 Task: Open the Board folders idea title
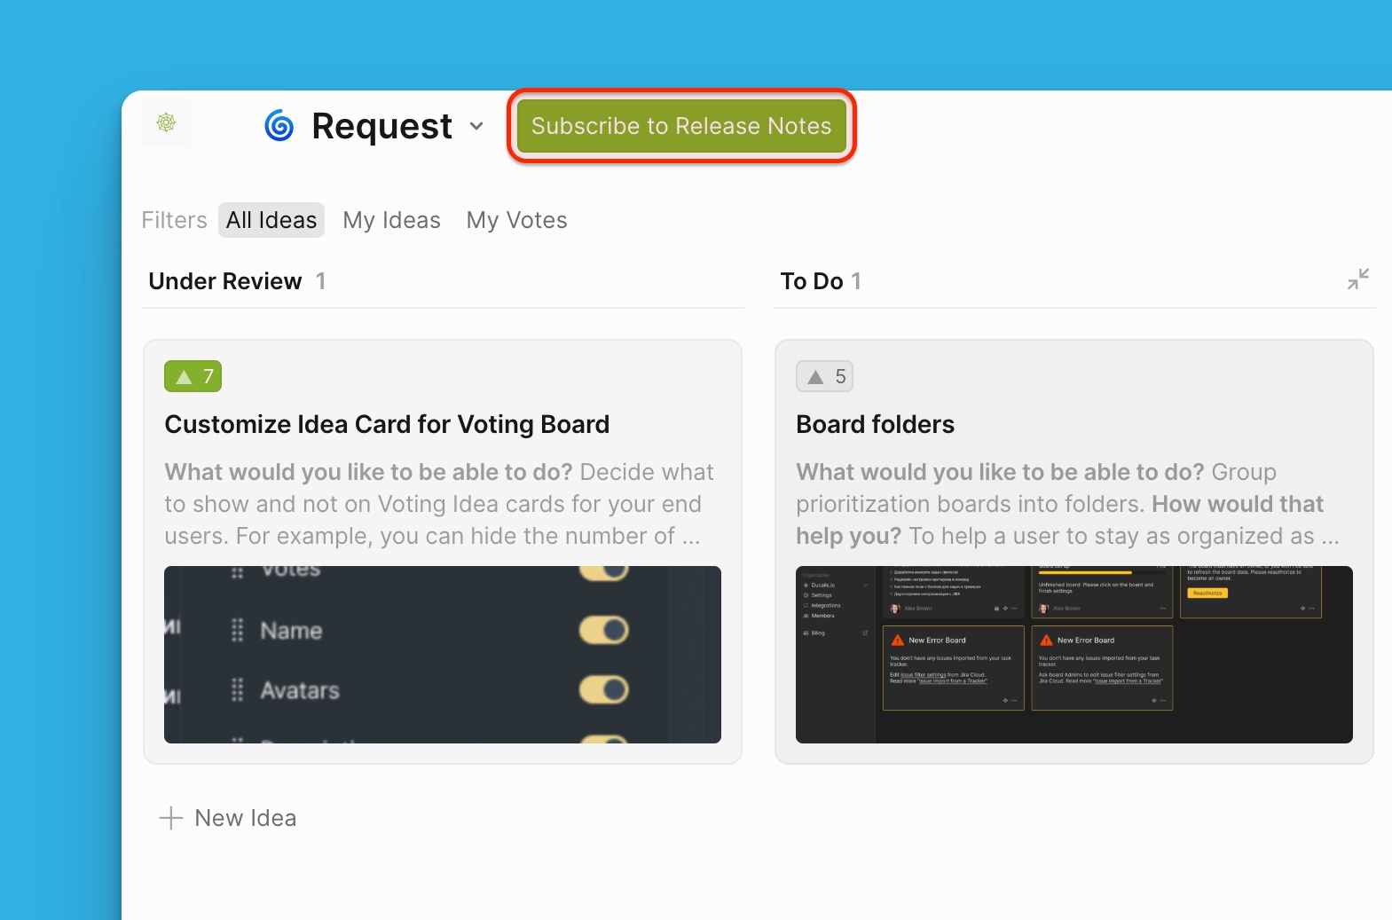coord(875,424)
